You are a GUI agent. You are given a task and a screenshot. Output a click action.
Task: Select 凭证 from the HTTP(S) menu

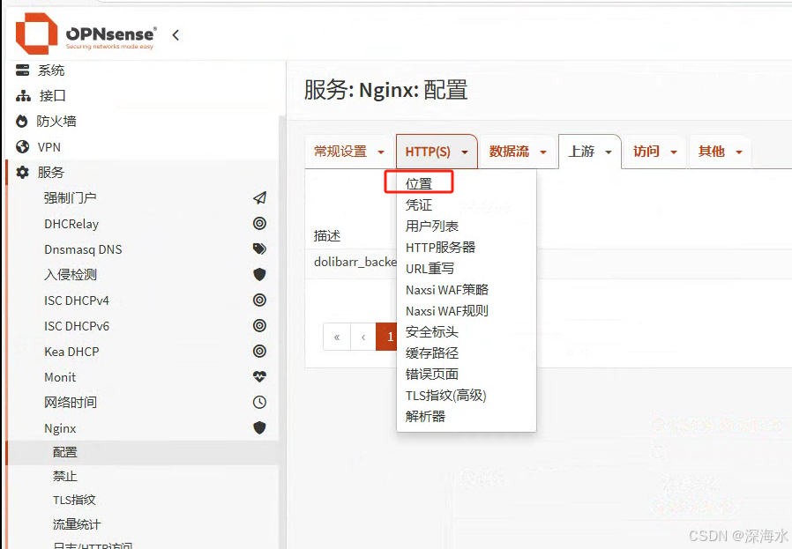(419, 204)
